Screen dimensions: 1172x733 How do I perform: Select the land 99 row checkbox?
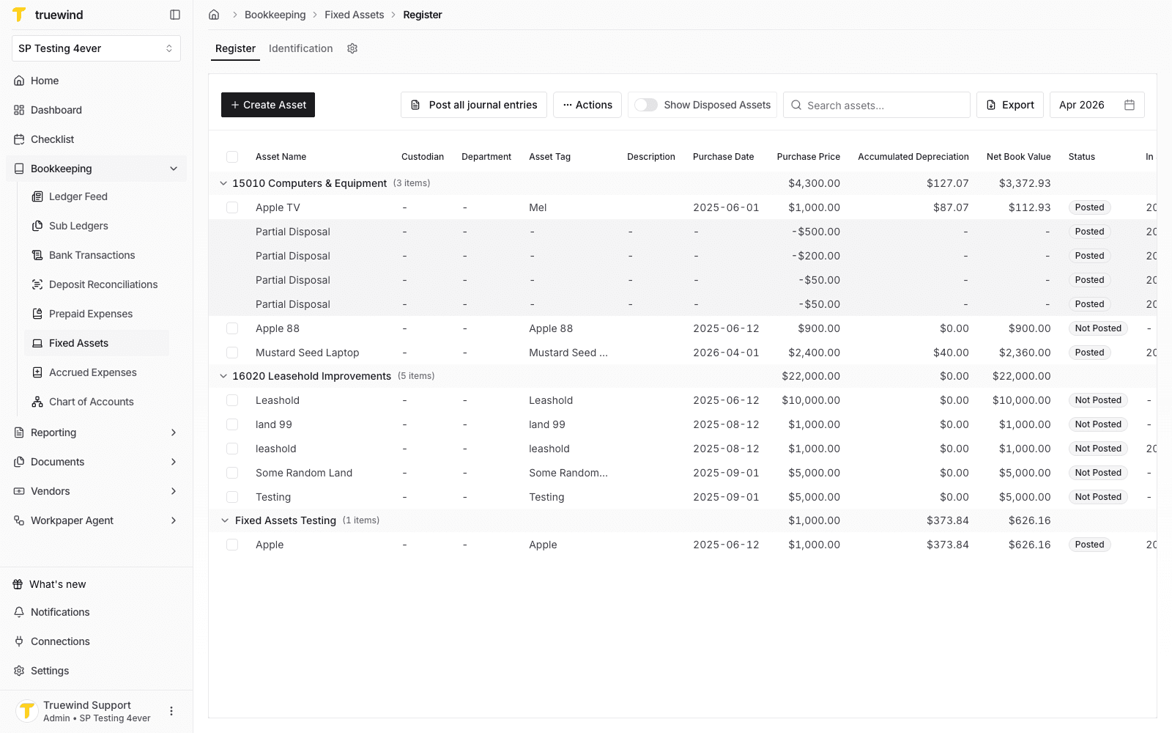232,424
